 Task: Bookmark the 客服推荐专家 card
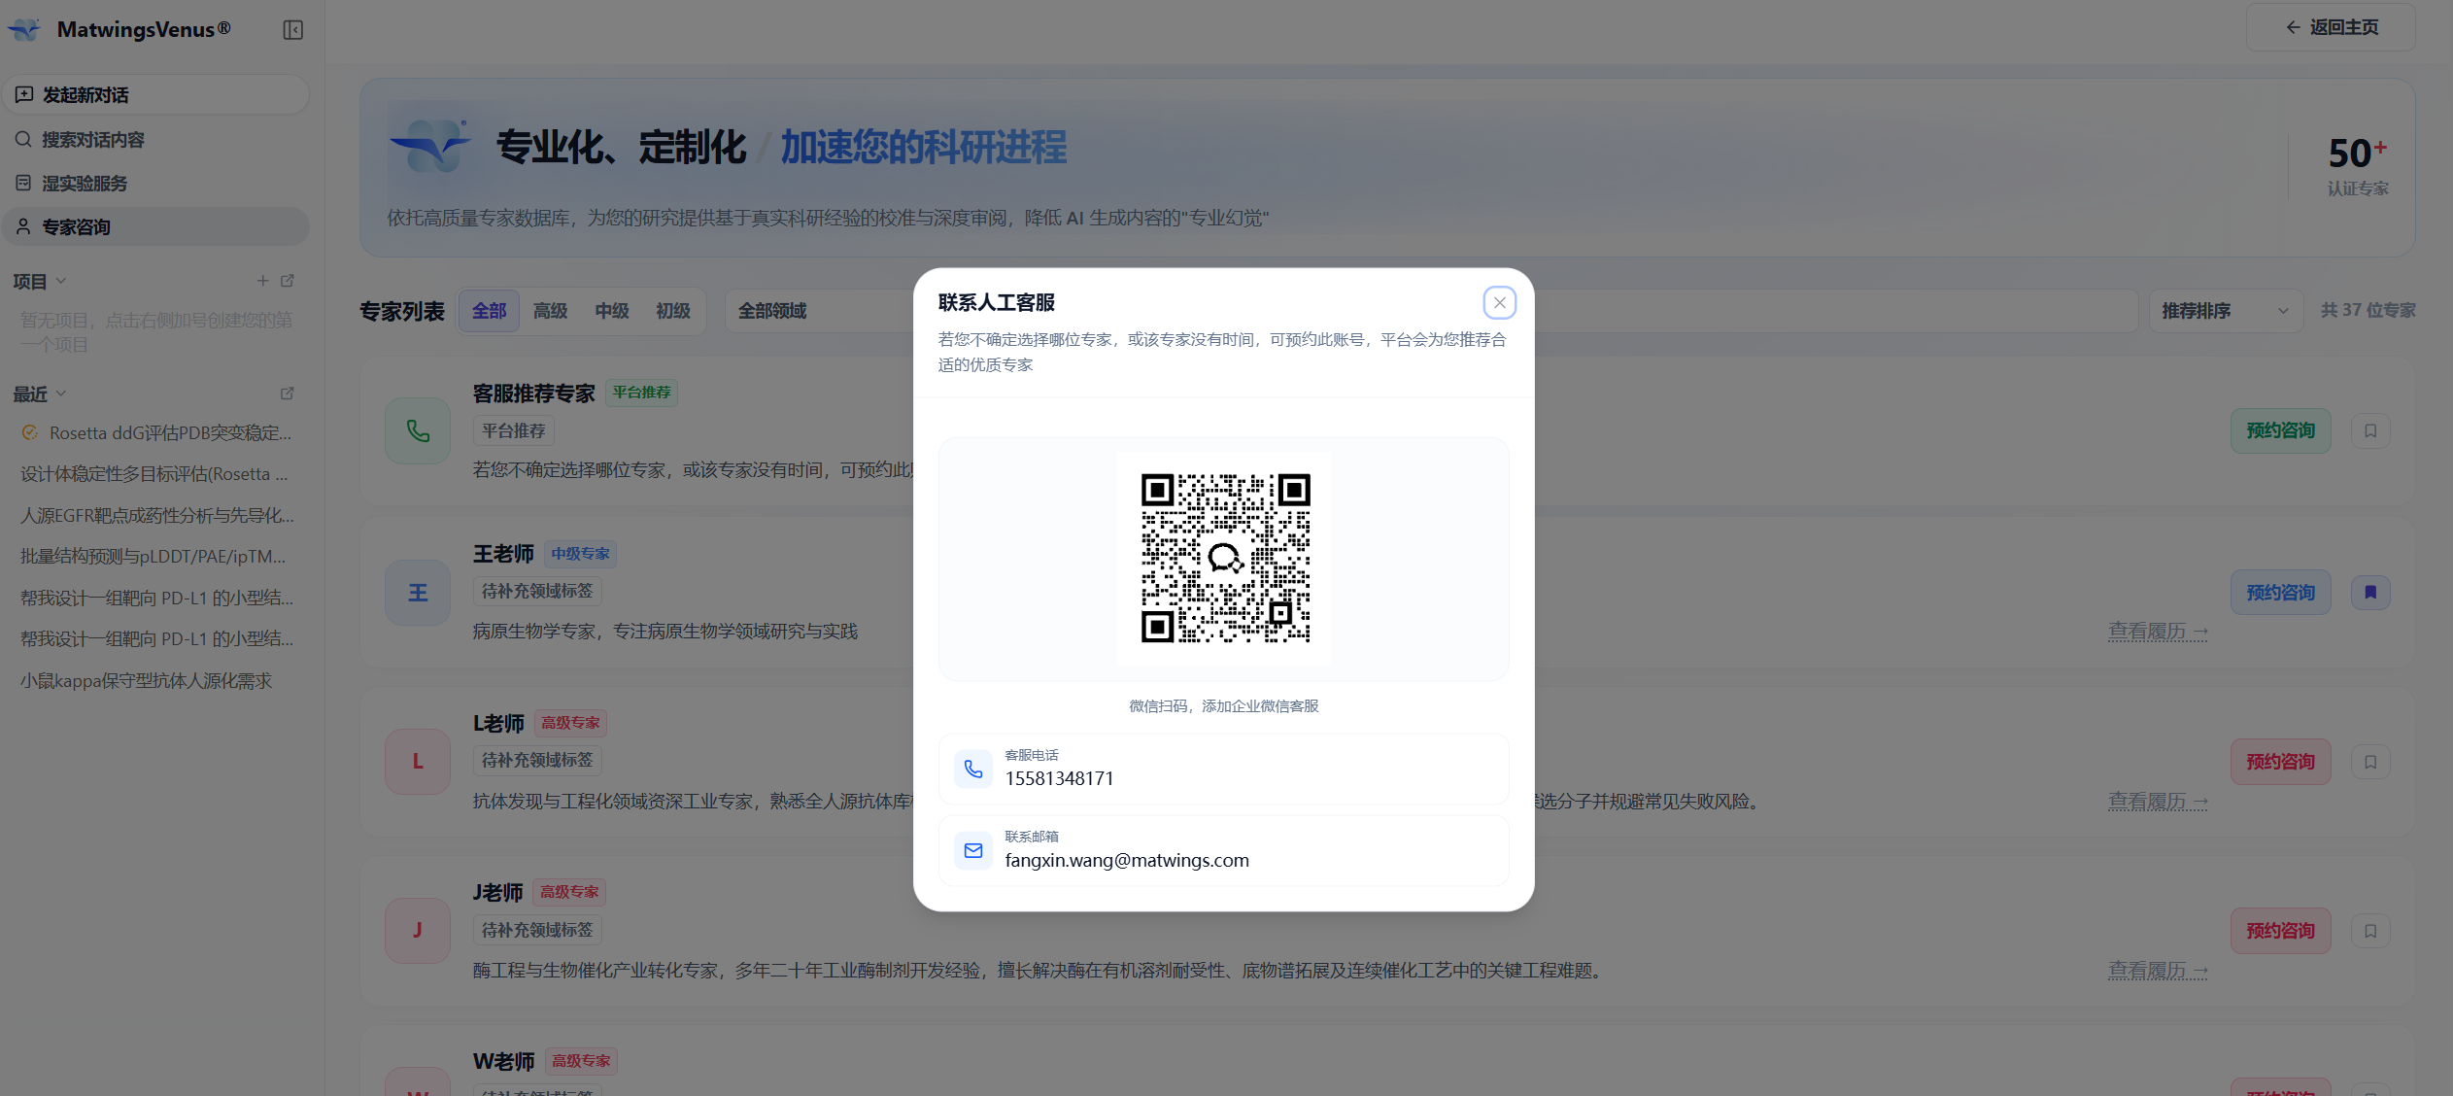[x=2370, y=430]
